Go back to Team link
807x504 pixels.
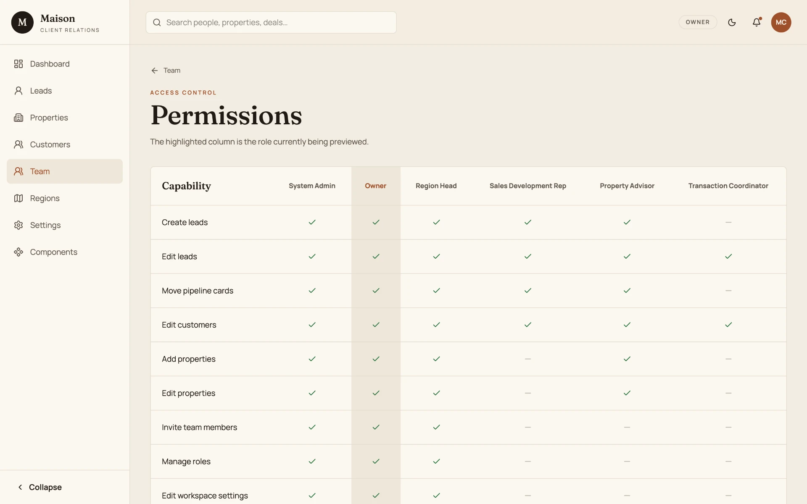pos(166,71)
